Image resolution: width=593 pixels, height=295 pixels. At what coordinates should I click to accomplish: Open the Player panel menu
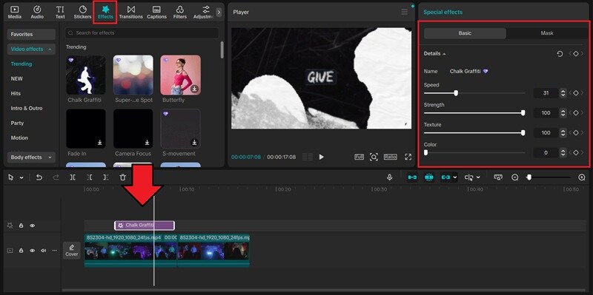(405, 12)
